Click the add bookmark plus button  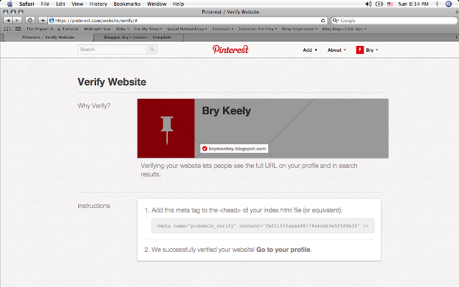tap(43, 21)
